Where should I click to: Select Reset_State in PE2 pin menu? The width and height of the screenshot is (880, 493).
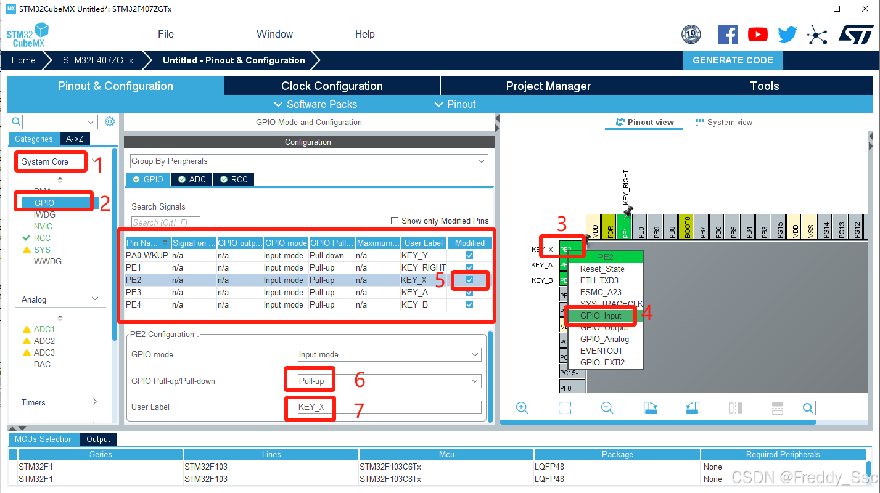coord(602,269)
